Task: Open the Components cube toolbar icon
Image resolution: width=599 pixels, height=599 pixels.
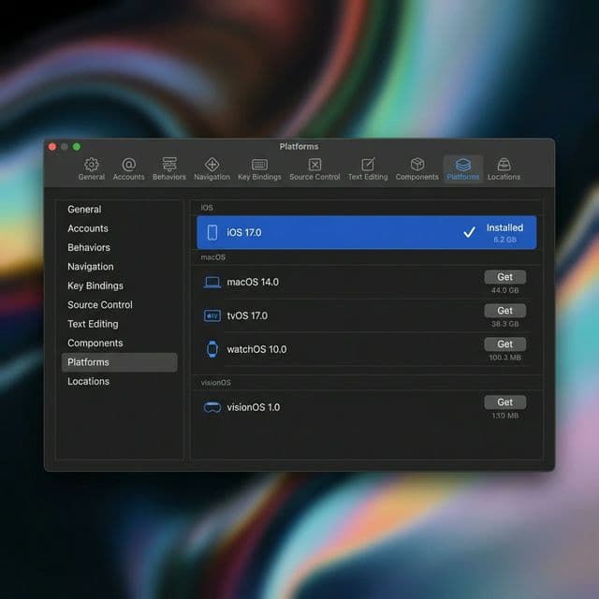Action: pyautogui.click(x=417, y=168)
